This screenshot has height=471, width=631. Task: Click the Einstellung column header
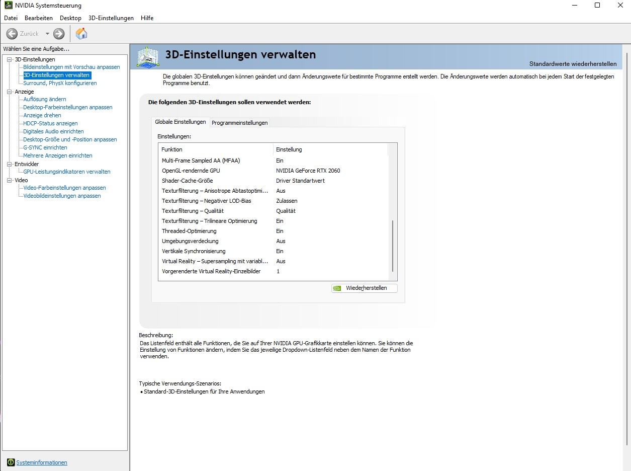click(330, 149)
